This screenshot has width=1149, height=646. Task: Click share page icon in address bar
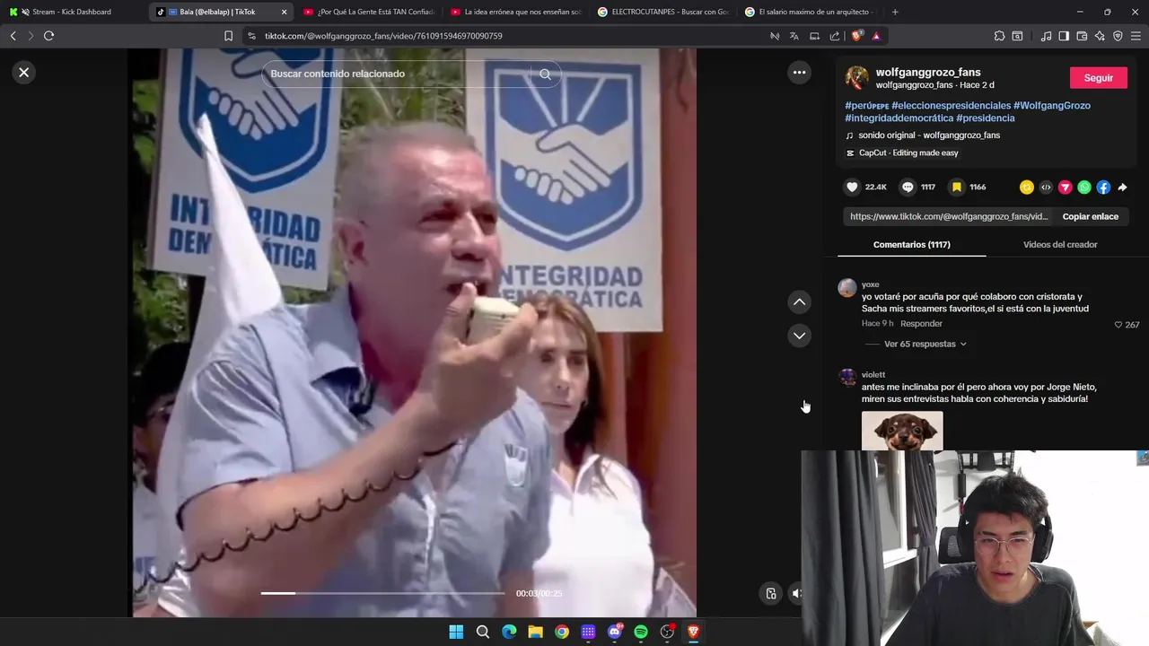pos(835,36)
